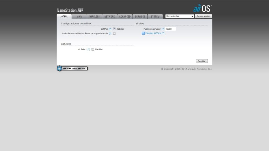Image resolution: width=269 pixels, height=151 pixels.
Task: Open the NETWORK tab
Action: click(110, 17)
